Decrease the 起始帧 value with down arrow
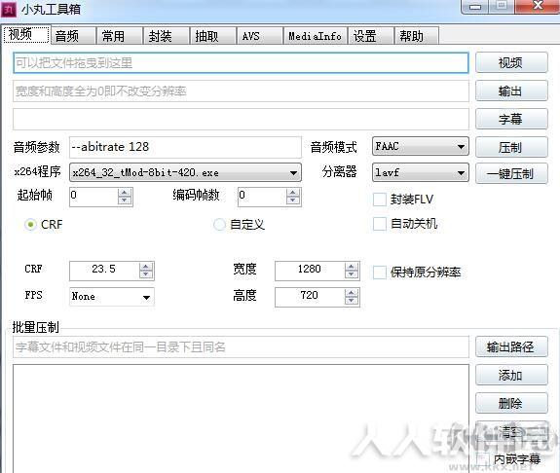Image resolution: width=560 pixels, height=473 pixels. [125, 200]
